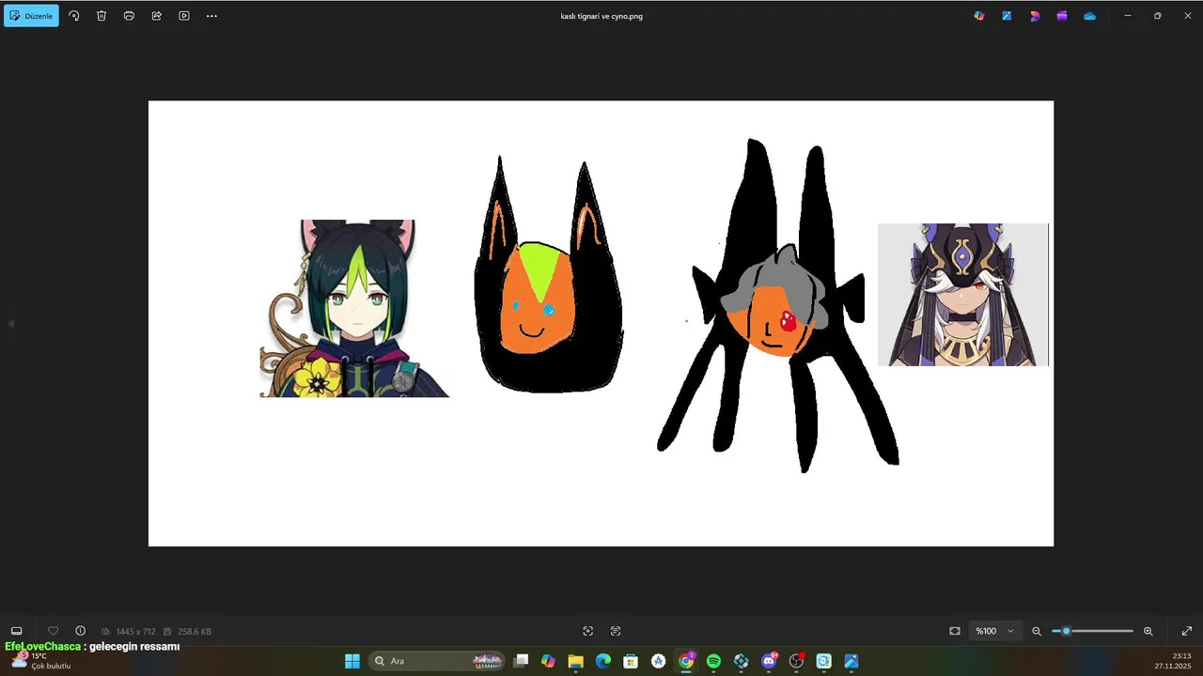Start the slideshow with the play icon
Image resolution: width=1203 pixels, height=676 pixels.
click(x=184, y=16)
